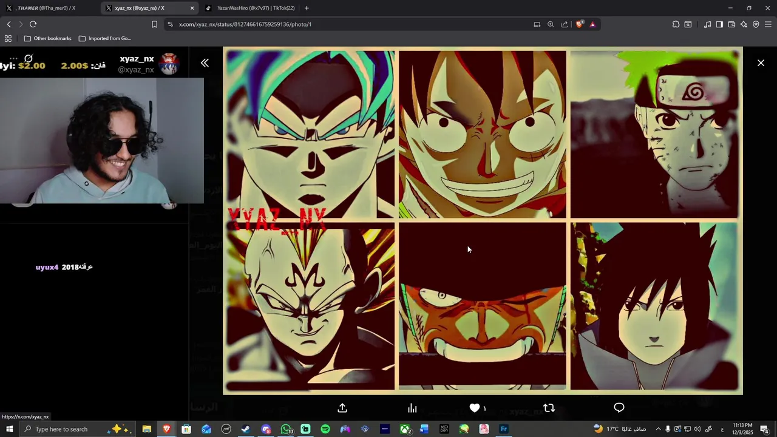This screenshot has width=777, height=437.
Task: Open Brave Rewards triangle icon
Action: [592, 24]
